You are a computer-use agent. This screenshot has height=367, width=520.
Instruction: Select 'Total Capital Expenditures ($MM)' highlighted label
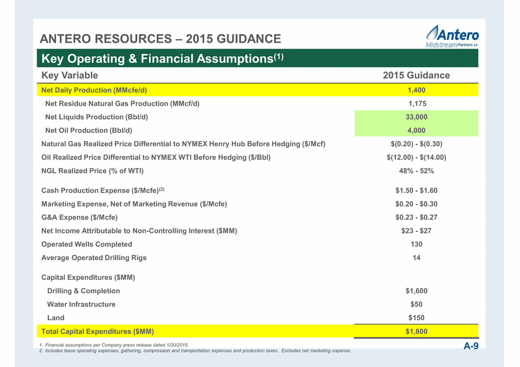(x=98, y=332)
